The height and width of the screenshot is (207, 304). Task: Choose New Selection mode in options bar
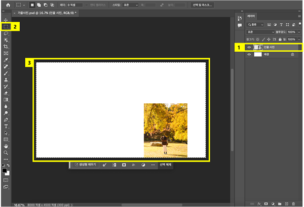[x=32, y=5]
